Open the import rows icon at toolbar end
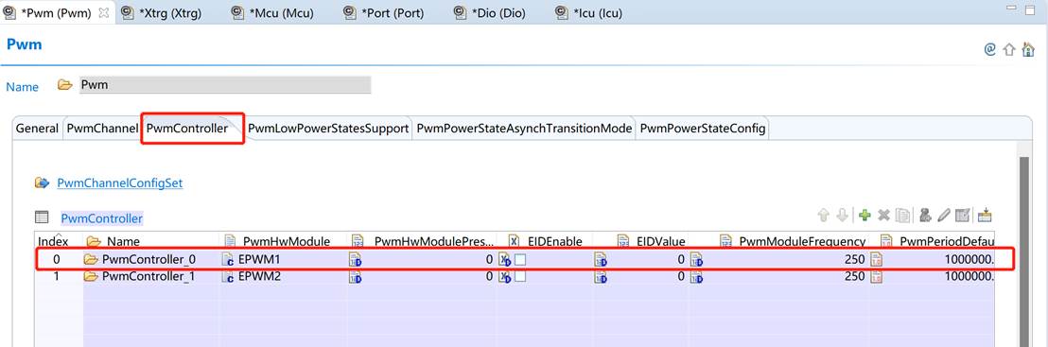 coord(985,216)
